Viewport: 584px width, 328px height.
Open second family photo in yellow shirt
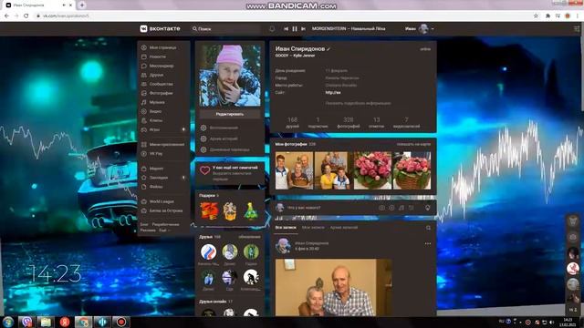click(333, 170)
